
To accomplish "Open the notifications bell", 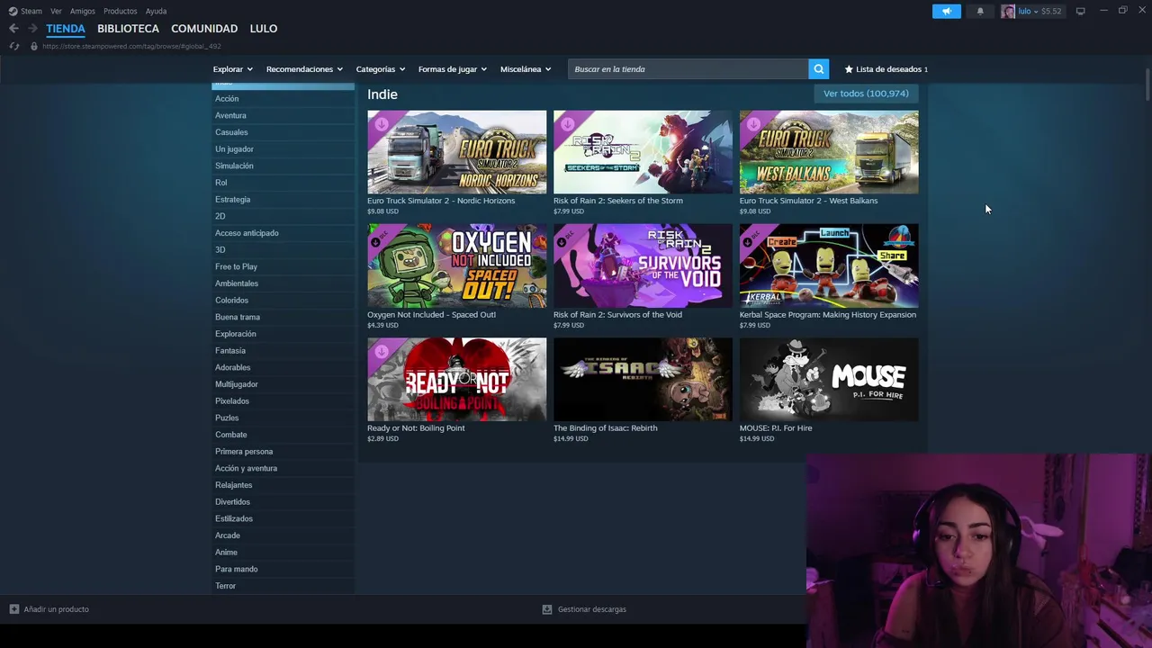I will point(980,11).
